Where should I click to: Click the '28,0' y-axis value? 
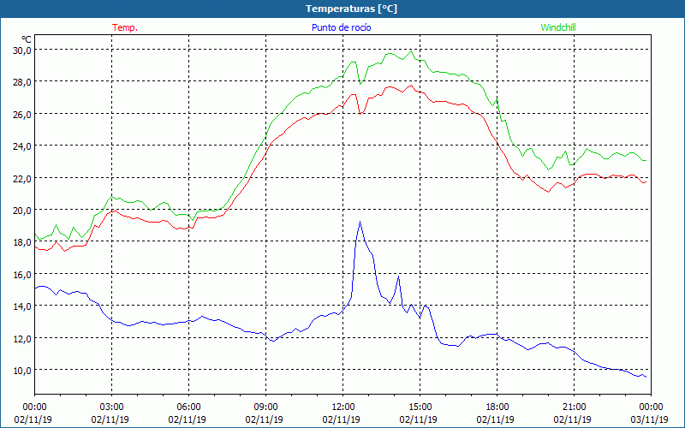(x=22, y=82)
